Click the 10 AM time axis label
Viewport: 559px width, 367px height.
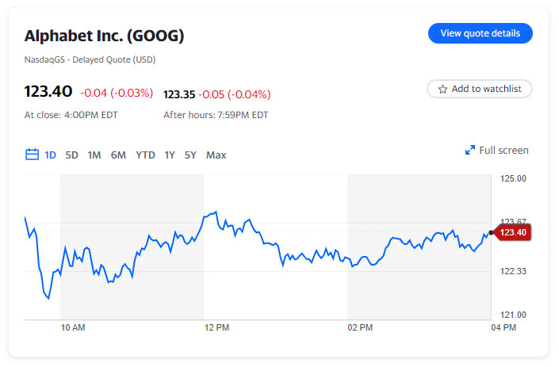pos(73,327)
